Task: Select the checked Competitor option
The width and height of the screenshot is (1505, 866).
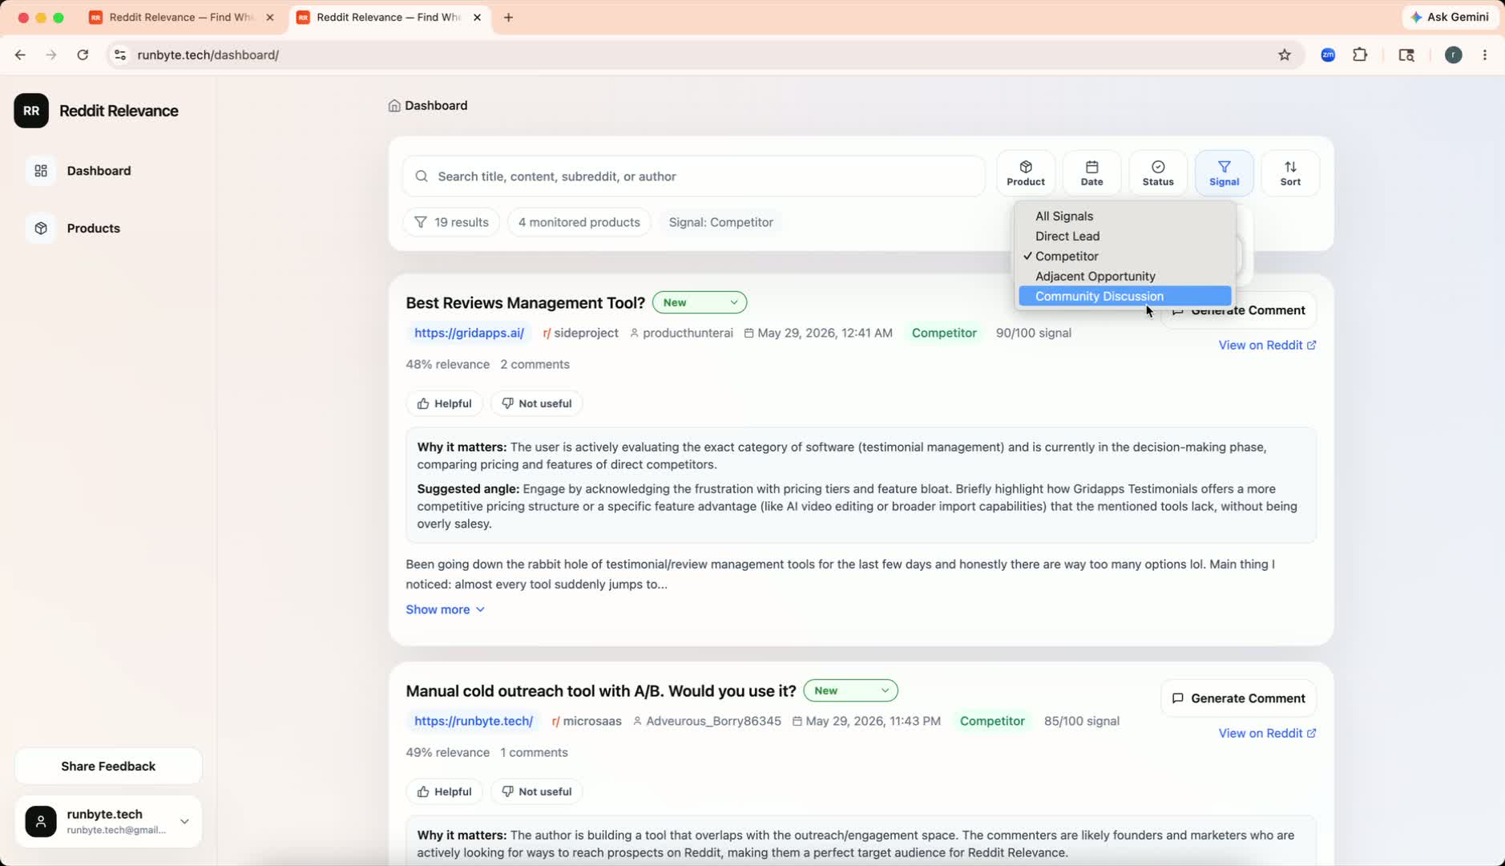Action: point(1125,256)
